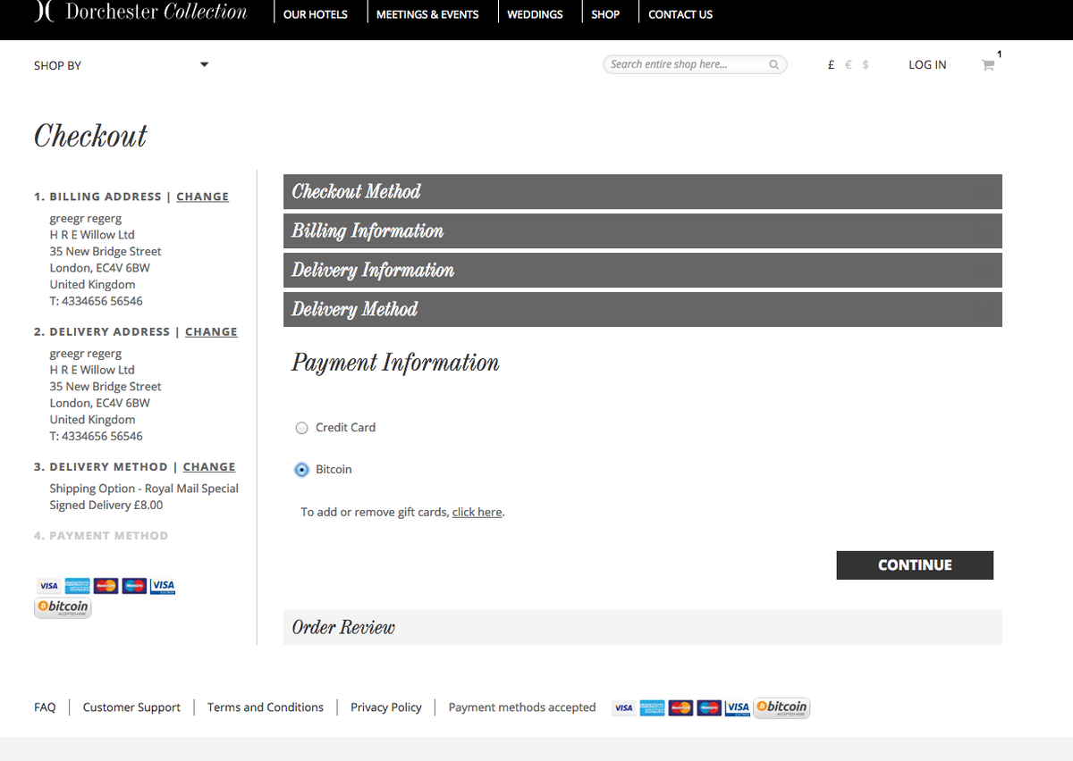Expand the Billing Information section

pos(643,230)
